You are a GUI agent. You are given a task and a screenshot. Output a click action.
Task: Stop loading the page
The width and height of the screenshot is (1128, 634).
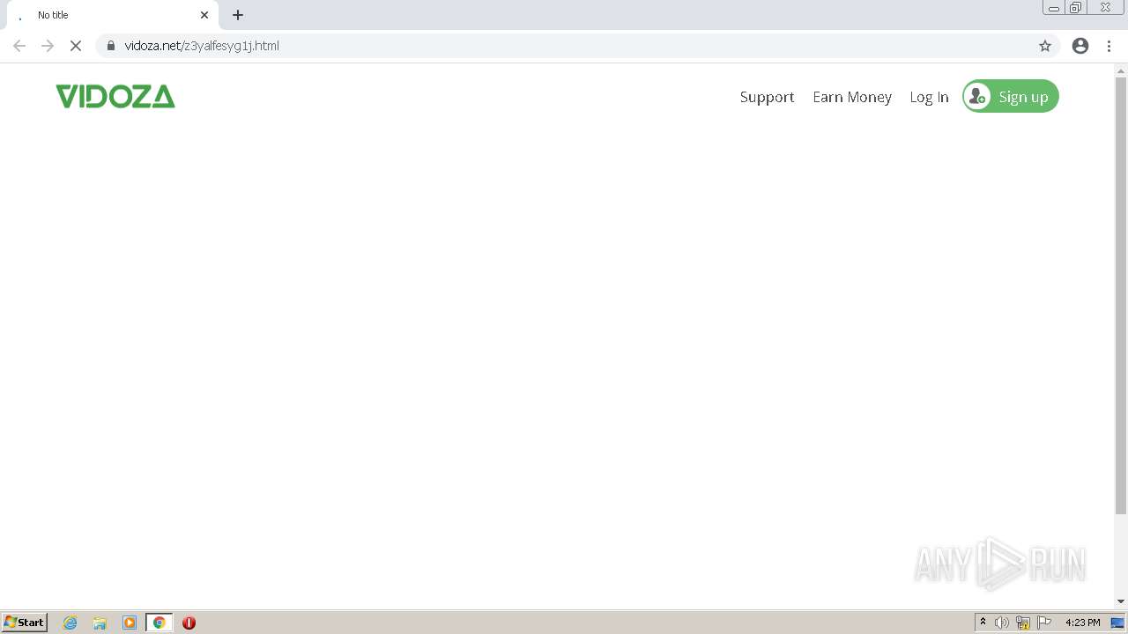pyautogui.click(x=76, y=46)
